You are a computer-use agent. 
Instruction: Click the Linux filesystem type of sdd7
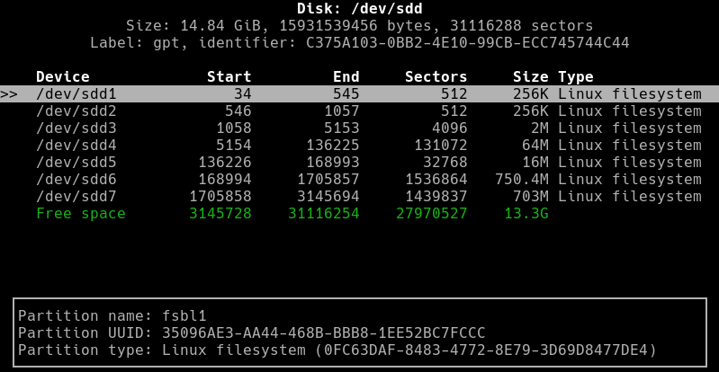tap(630, 197)
